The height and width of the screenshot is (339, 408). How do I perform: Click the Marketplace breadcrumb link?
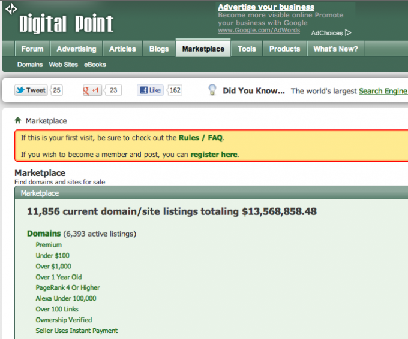click(x=46, y=121)
